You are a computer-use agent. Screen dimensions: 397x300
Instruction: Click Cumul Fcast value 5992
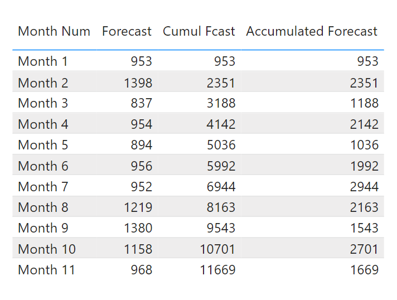(221, 166)
